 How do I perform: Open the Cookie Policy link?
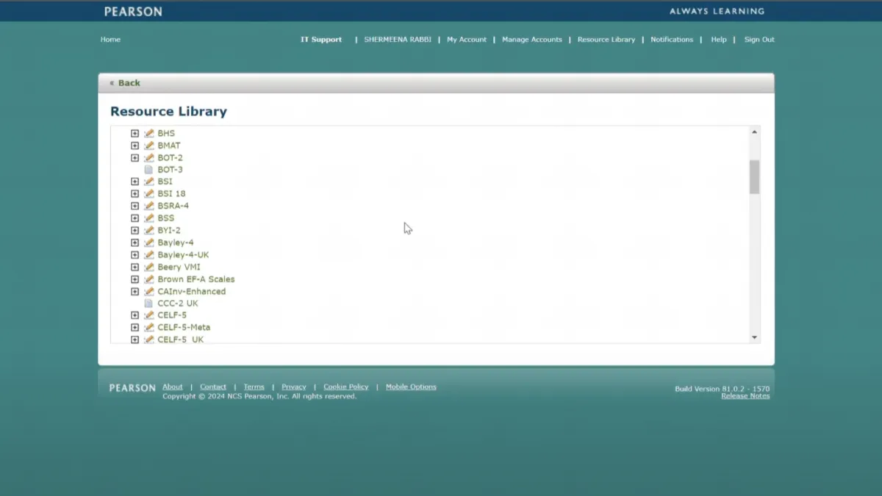(346, 387)
